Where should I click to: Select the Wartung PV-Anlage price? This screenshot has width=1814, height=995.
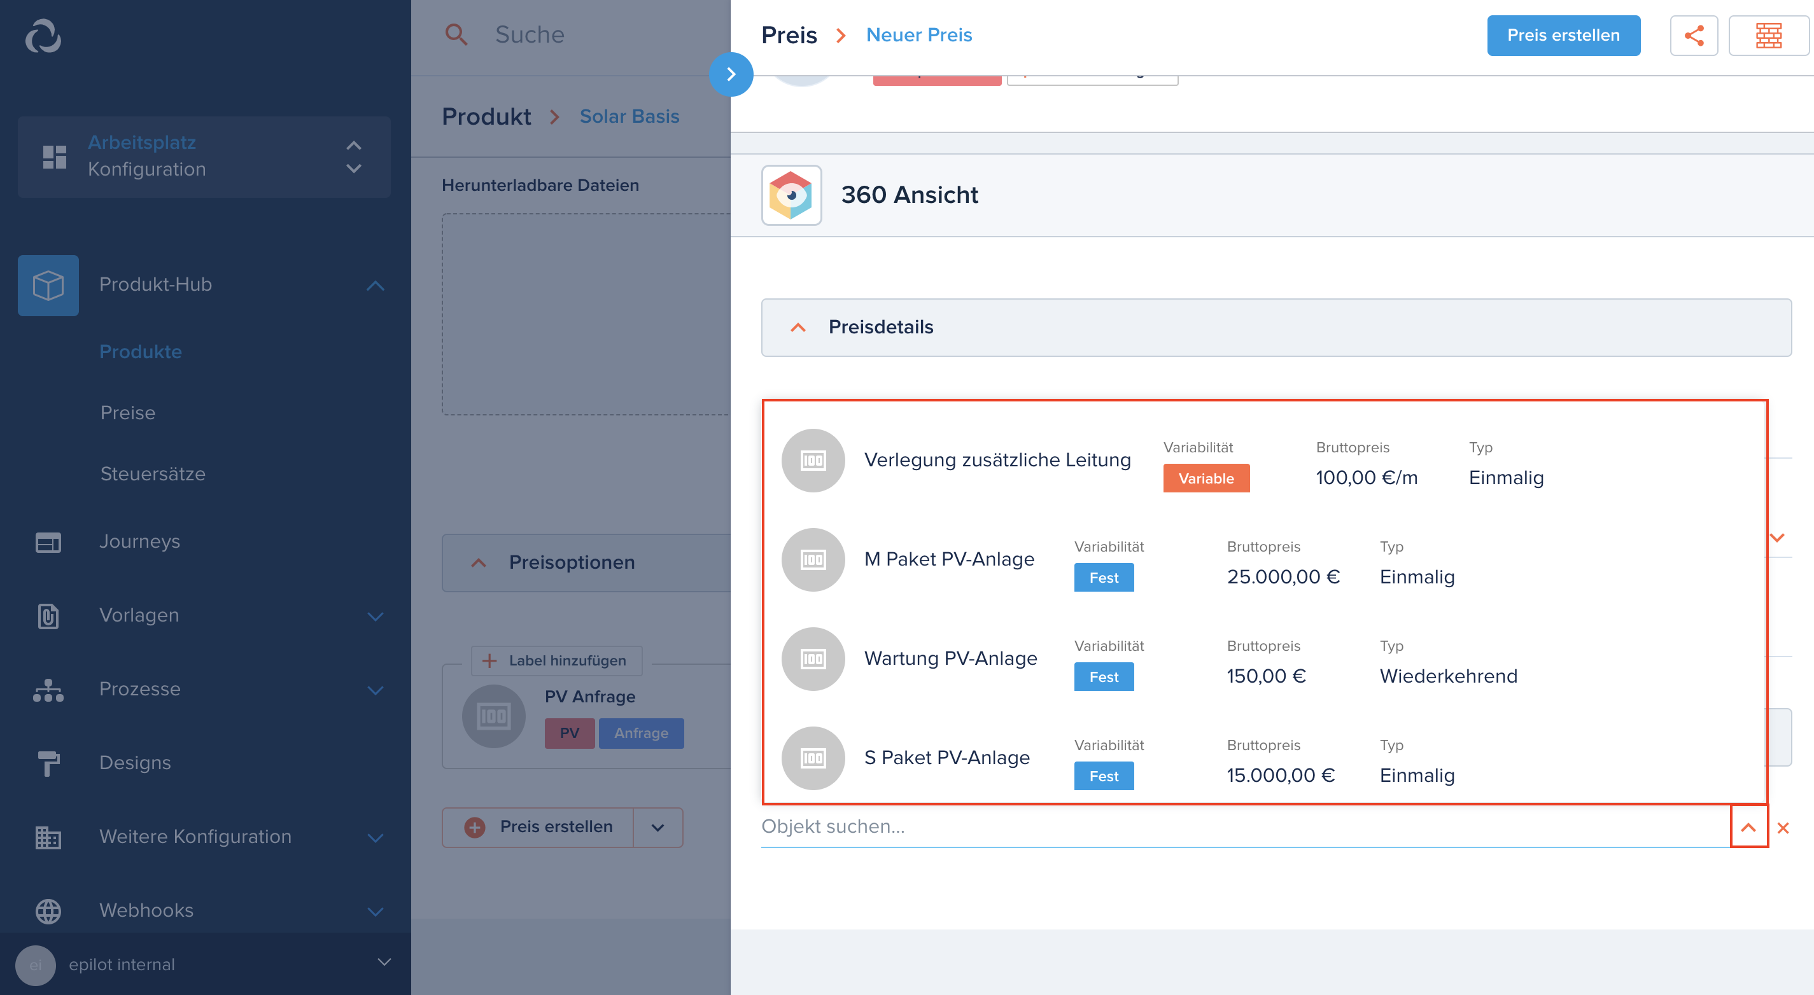(1265, 658)
